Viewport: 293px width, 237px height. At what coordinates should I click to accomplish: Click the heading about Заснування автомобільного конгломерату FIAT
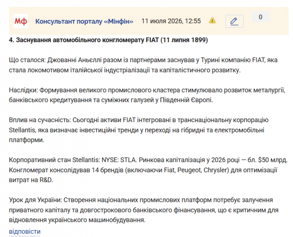pos(109,40)
